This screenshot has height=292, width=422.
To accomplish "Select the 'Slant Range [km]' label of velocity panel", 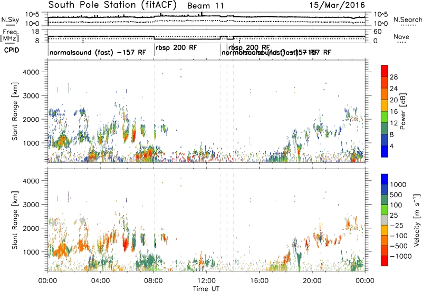I will point(15,220).
